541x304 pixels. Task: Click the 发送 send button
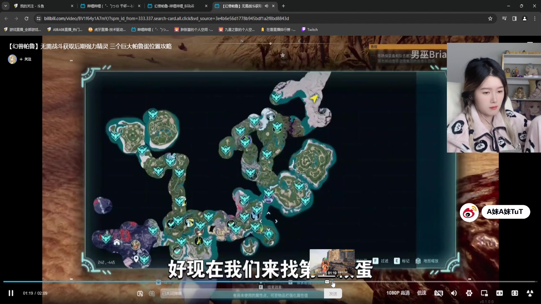[333, 294]
